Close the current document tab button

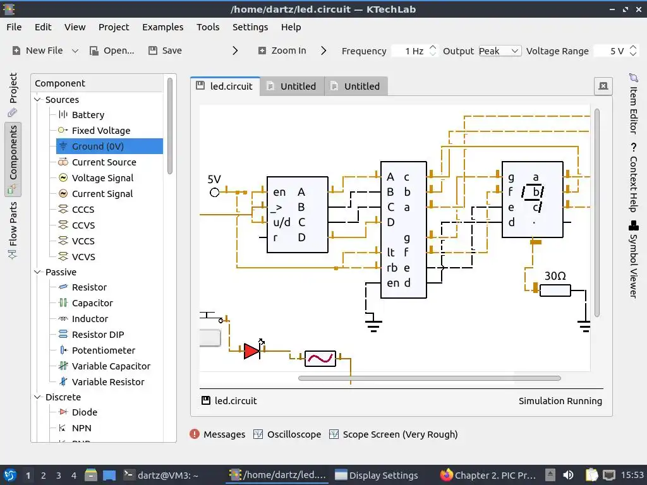[603, 86]
